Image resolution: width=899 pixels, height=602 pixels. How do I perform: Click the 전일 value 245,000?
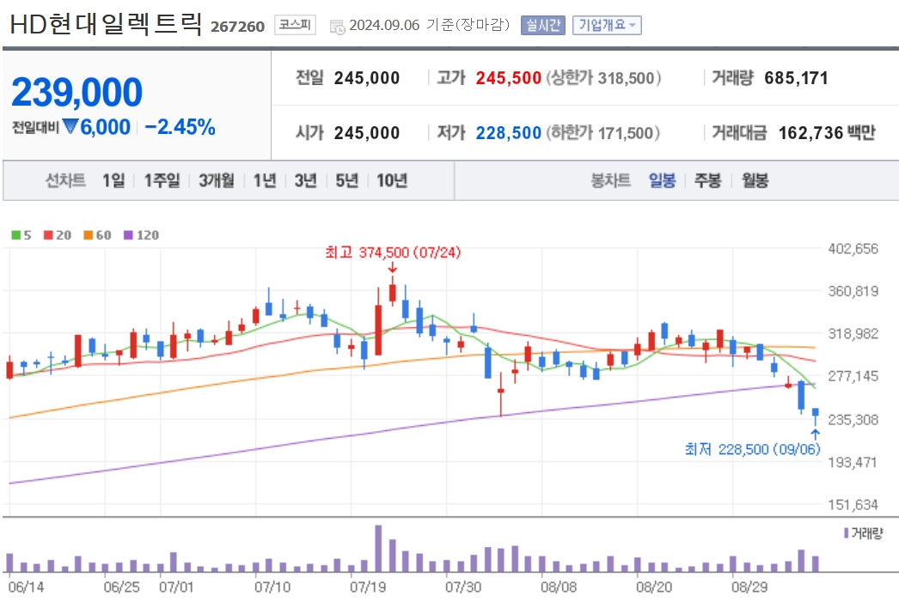pyautogui.click(x=367, y=78)
